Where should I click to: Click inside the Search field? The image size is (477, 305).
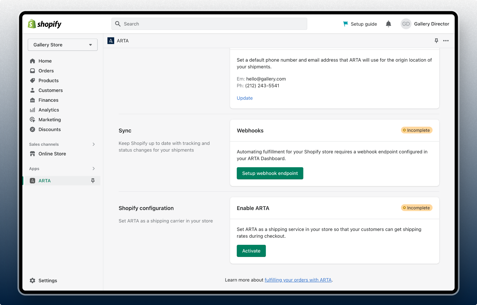click(x=209, y=24)
